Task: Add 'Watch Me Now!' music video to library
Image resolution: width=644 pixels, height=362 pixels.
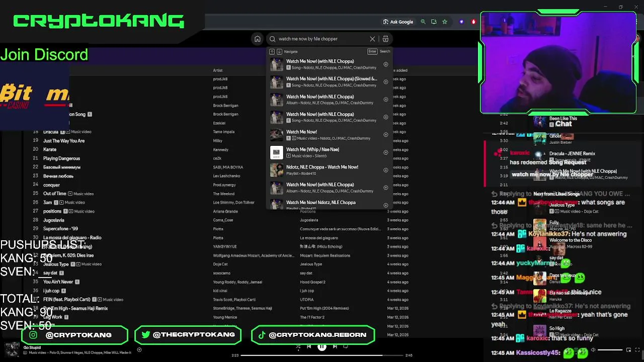Action: tap(386, 135)
